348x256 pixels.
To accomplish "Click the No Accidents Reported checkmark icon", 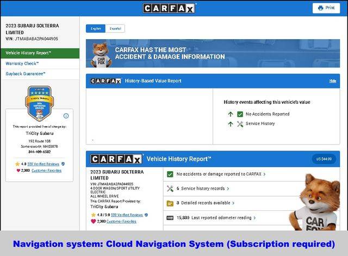I will (x=240, y=114).
